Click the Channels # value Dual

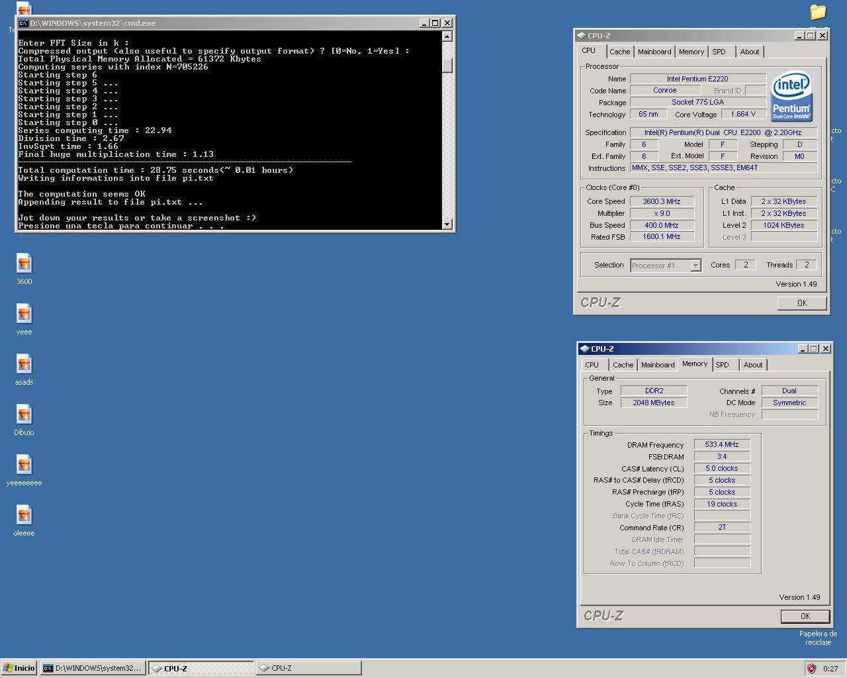(789, 391)
